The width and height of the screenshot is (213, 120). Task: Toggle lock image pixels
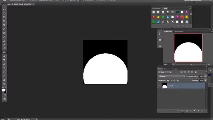click(x=171, y=81)
